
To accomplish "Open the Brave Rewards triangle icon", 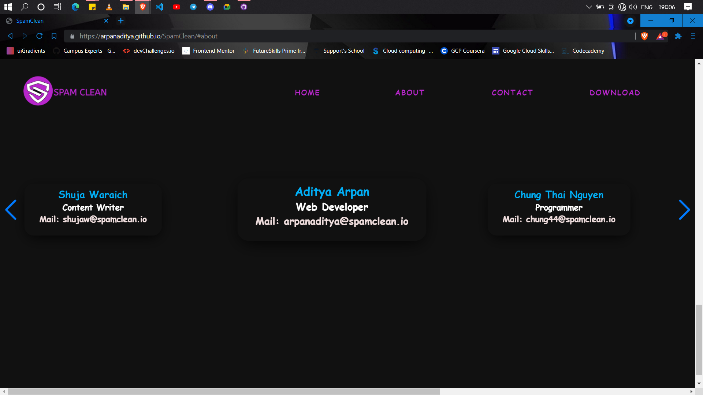I will pos(660,36).
